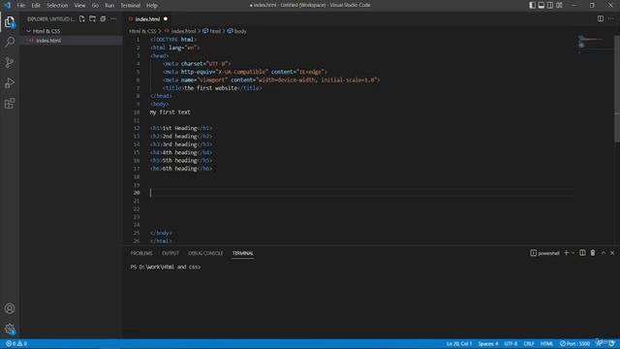This screenshot has height=349, width=620.
Task: Kill terminal with trash icon
Action: coord(593,253)
